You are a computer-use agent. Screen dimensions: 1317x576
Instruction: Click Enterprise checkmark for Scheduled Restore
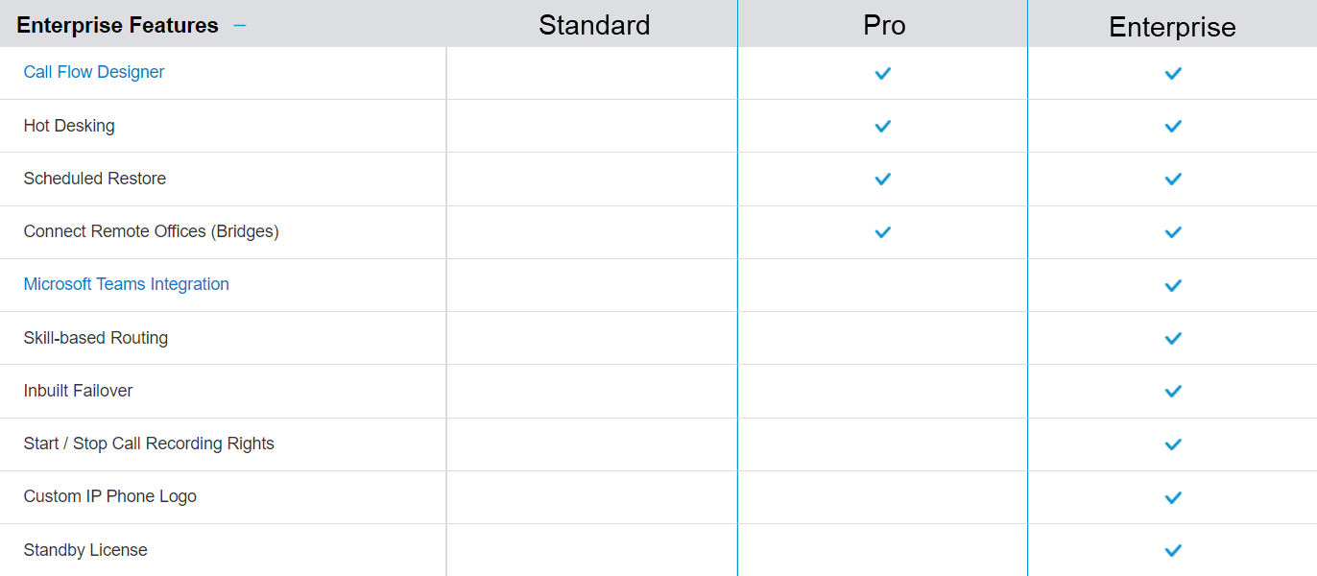1172,179
